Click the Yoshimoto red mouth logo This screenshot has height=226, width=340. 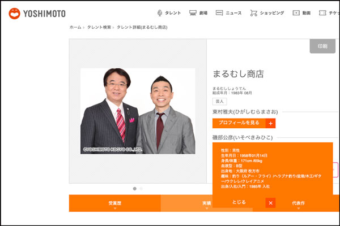(x=14, y=14)
